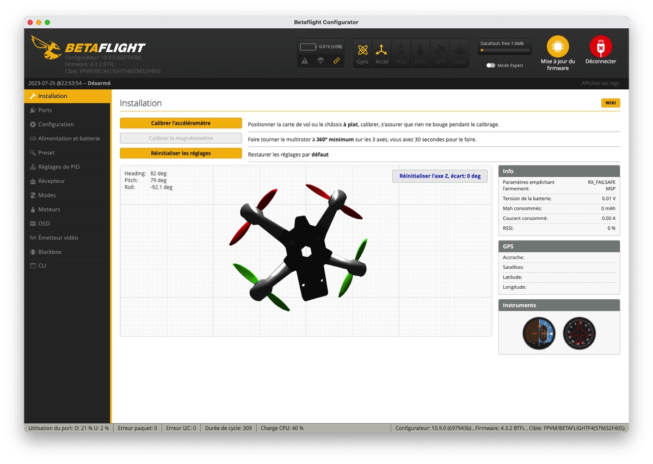653x464 pixels.
Task: Click the Latitude row in GPS panel
Action: (559, 277)
